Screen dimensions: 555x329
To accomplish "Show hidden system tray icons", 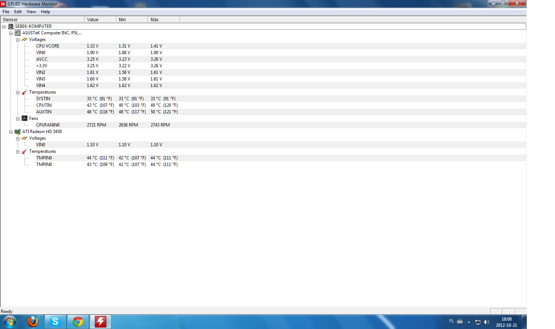I will (x=469, y=322).
